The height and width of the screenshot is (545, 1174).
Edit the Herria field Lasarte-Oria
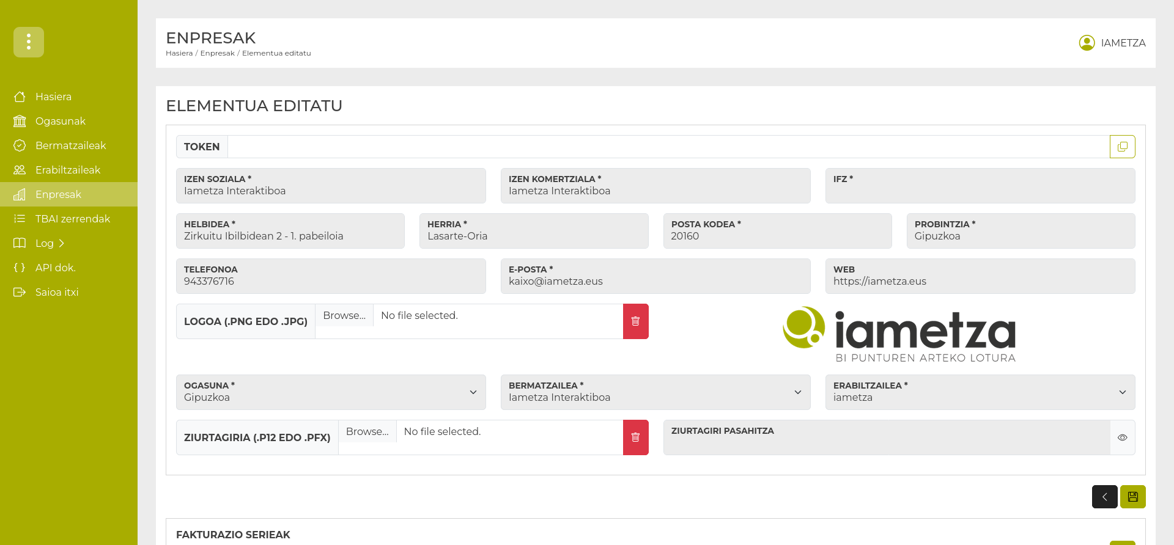click(x=534, y=231)
